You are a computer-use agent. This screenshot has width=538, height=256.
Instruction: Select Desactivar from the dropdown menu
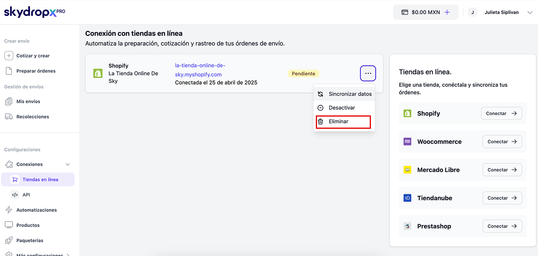(344, 108)
